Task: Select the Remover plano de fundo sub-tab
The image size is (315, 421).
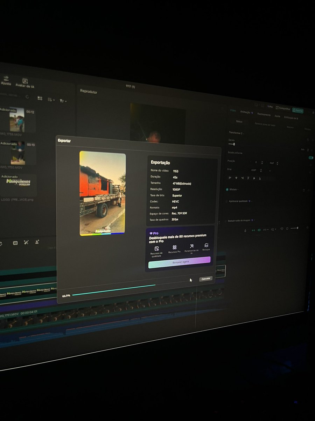Action: 265,124
